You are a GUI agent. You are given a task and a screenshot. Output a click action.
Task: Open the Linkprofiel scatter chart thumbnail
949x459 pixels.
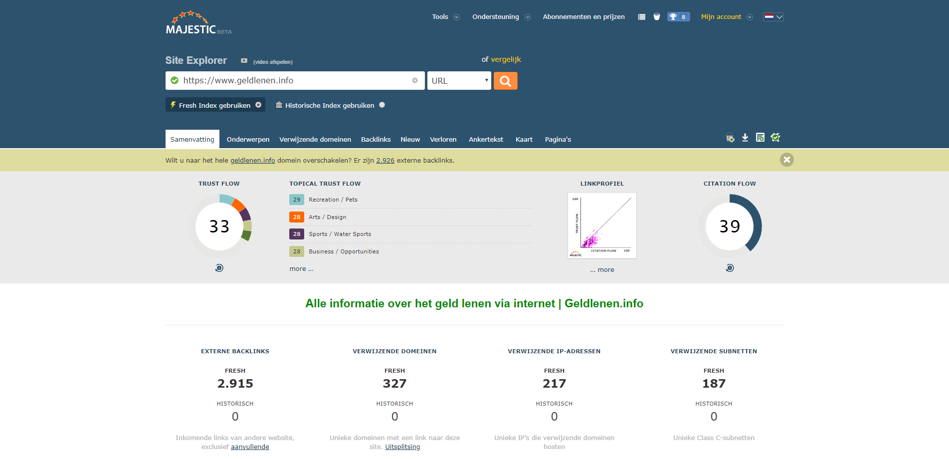[602, 226]
